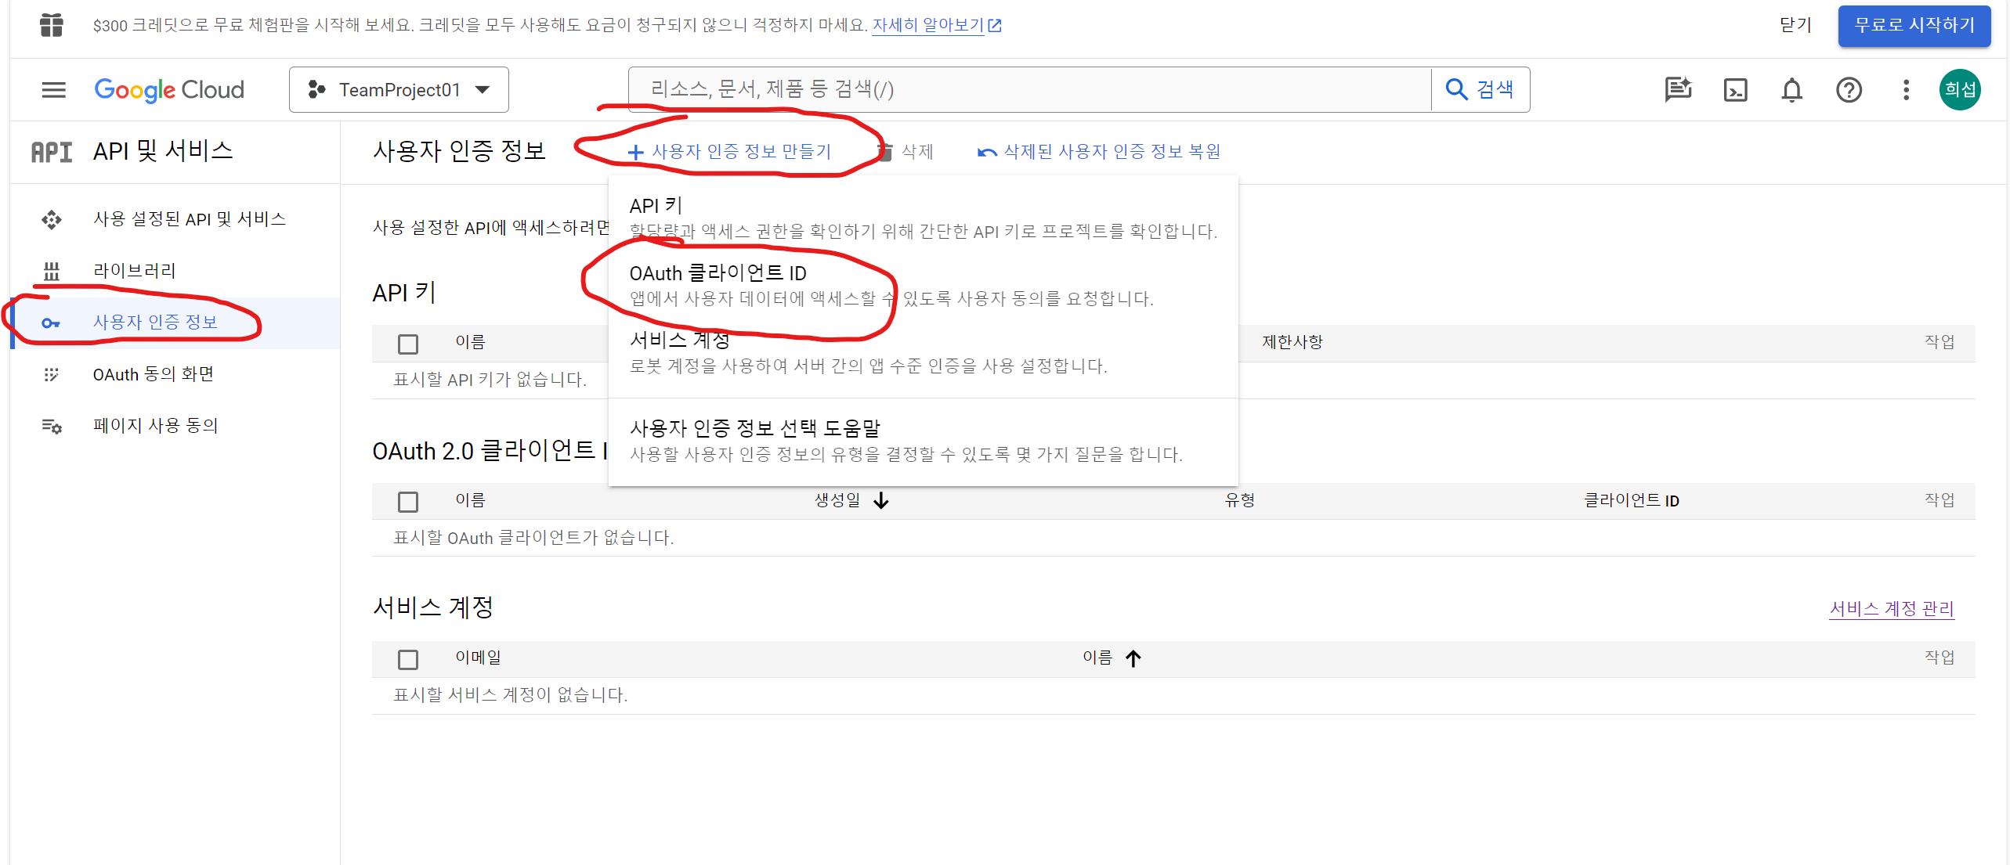The width and height of the screenshot is (2010, 865).
Task: Click the gift icon in top banner
Action: (52, 25)
